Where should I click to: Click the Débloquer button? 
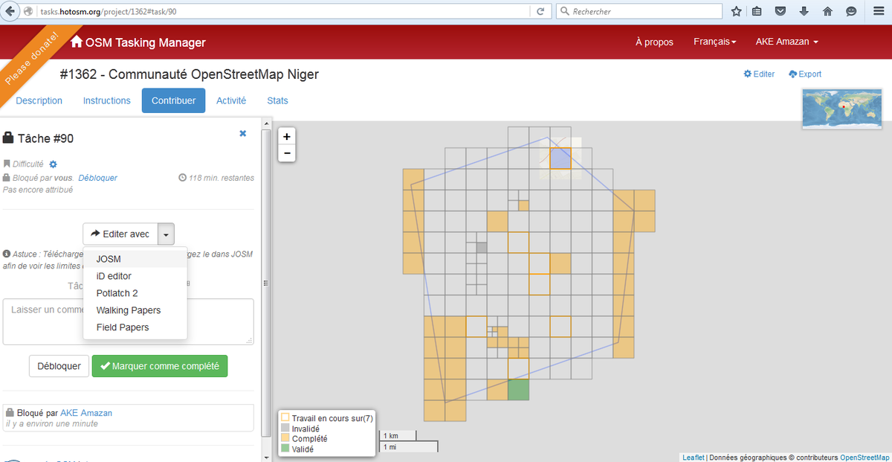click(x=59, y=366)
